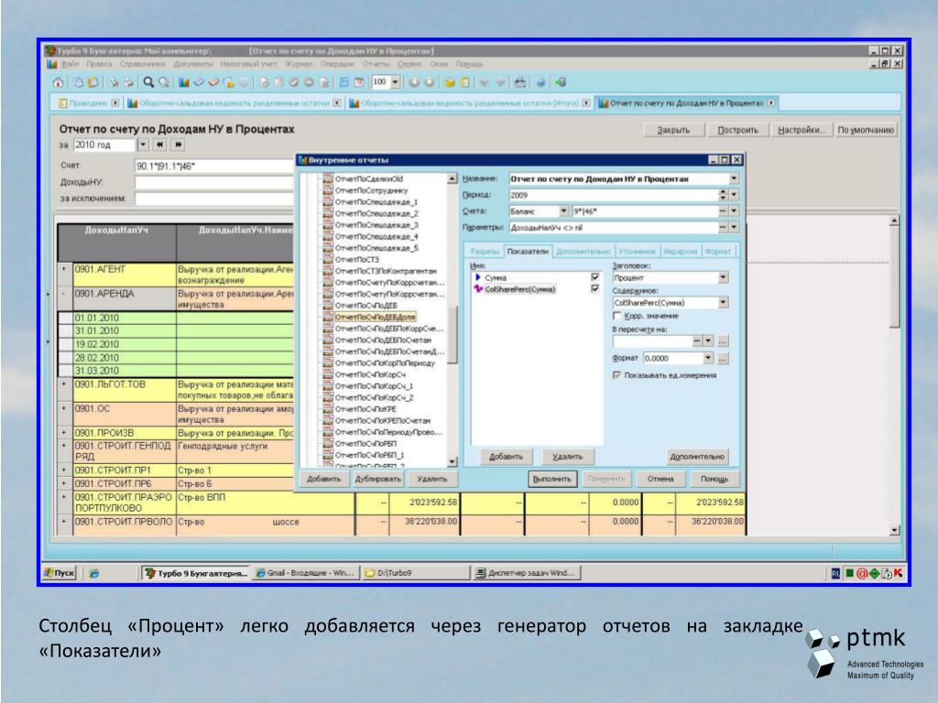
Task: Click the purple wave icon beside ColSharePerc(Сумма)
Action: point(478,288)
